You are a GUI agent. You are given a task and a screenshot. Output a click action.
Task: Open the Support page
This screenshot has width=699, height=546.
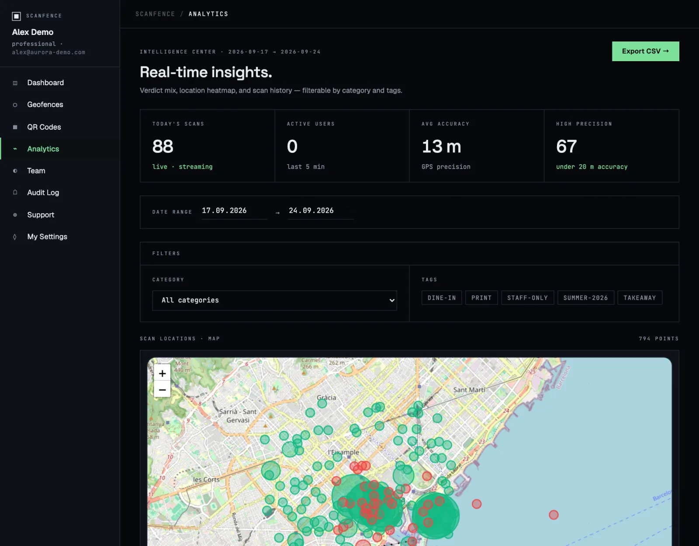pos(60,215)
